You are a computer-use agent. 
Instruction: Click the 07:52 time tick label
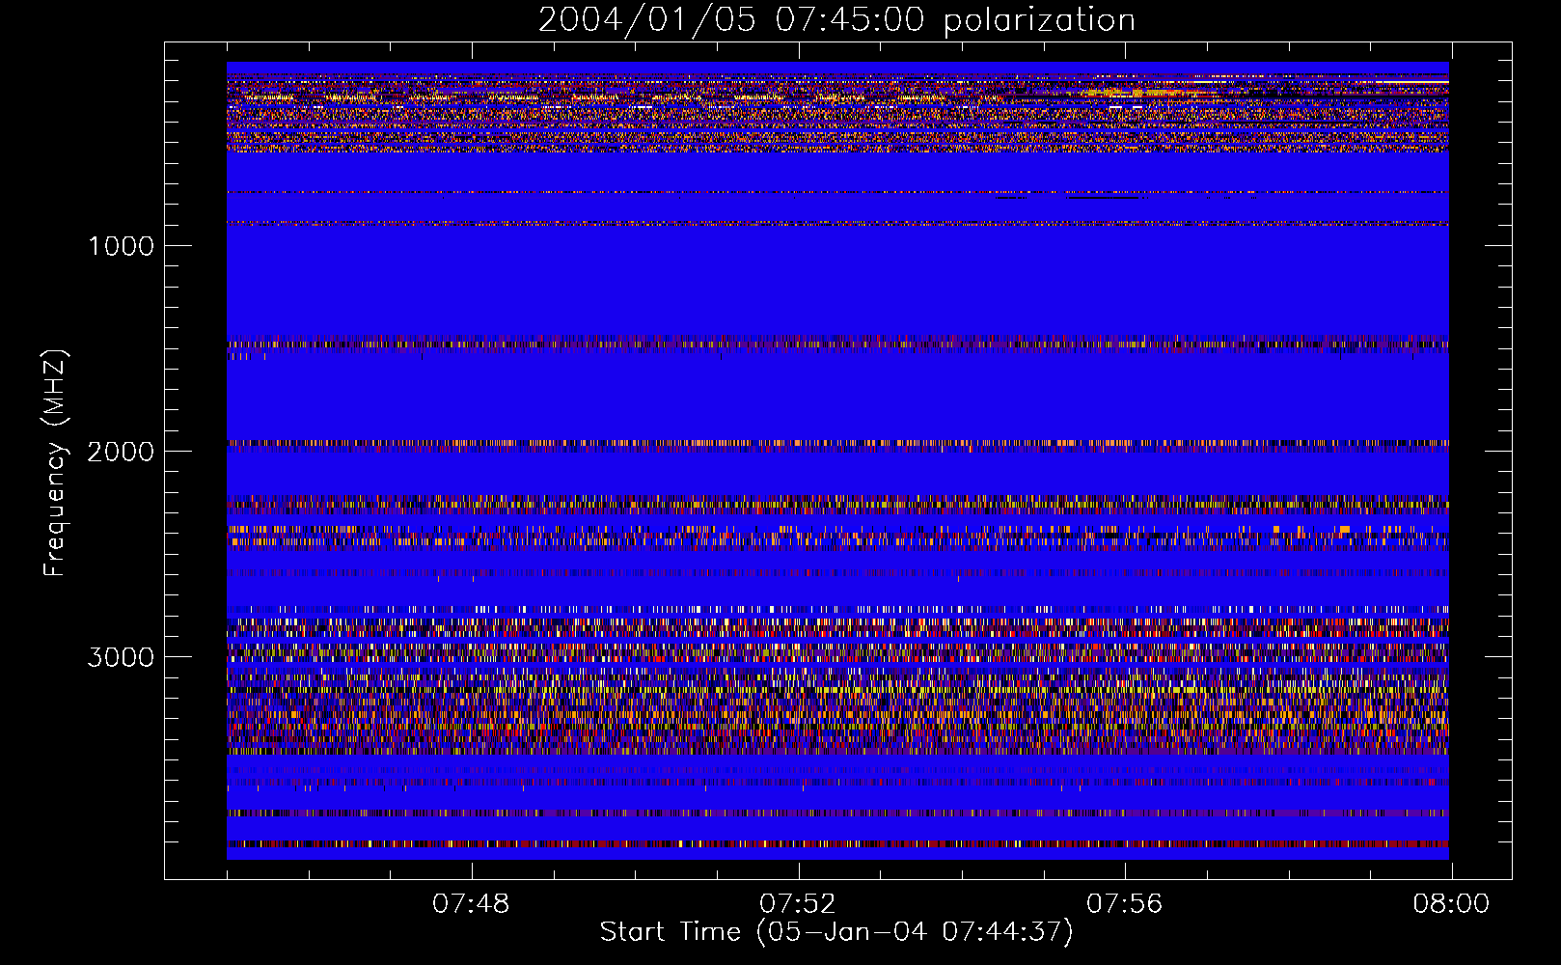coord(798,904)
